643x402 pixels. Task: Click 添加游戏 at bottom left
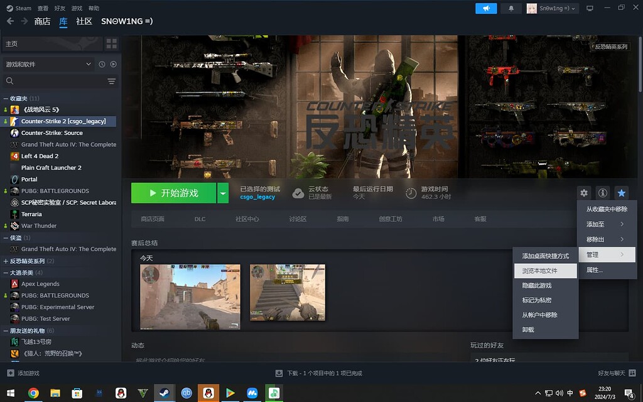[x=23, y=373]
